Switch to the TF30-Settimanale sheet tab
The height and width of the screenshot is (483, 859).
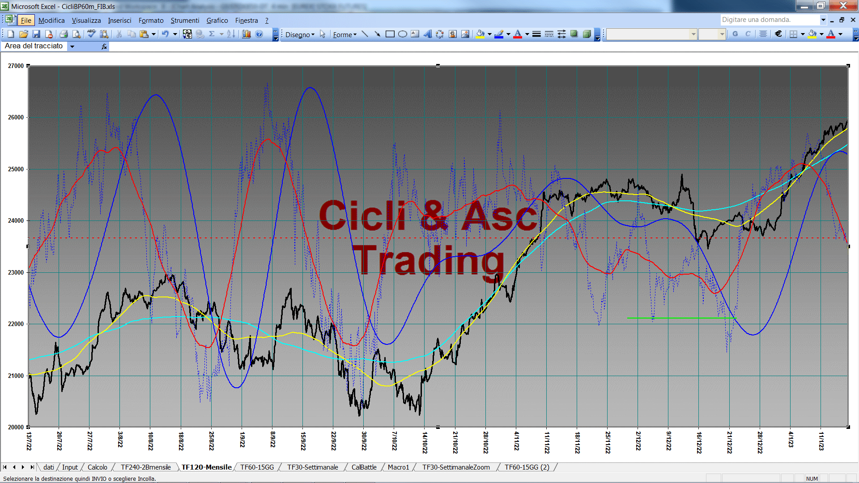pyautogui.click(x=312, y=467)
